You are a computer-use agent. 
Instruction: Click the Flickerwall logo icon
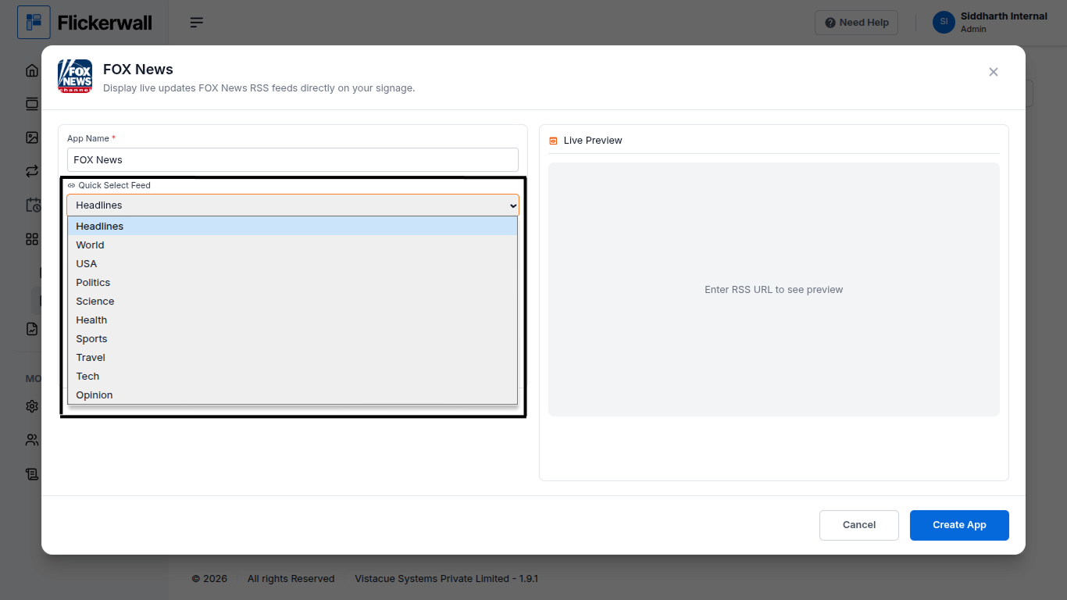pyautogui.click(x=34, y=23)
